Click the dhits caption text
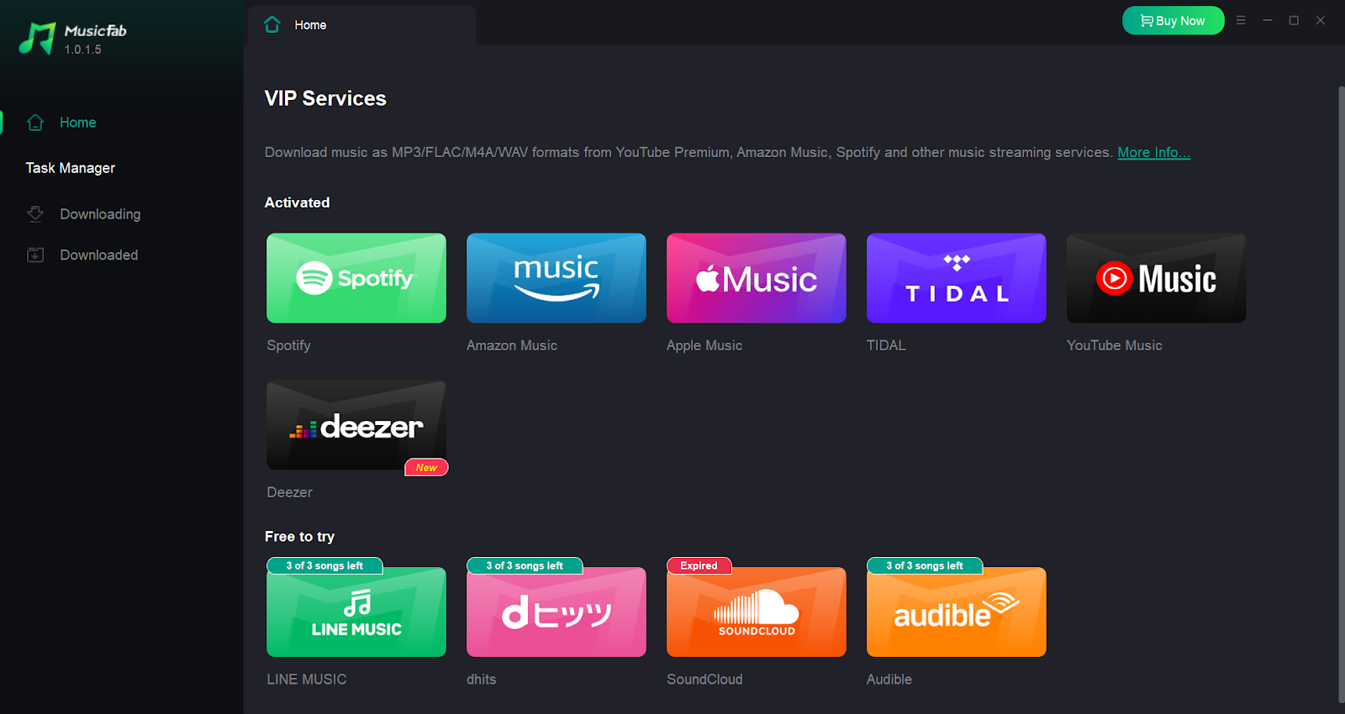 point(481,680)
